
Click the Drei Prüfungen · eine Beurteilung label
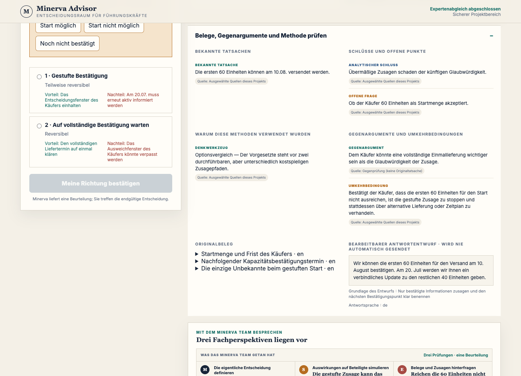(456, 355)
